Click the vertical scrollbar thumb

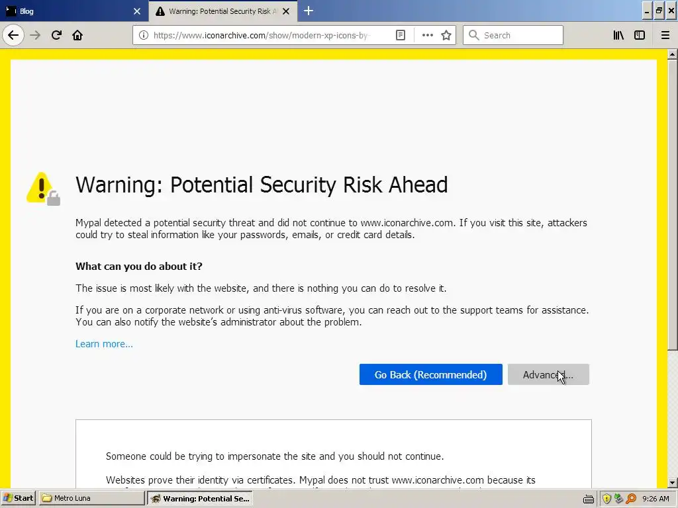(x=672, y=204)
